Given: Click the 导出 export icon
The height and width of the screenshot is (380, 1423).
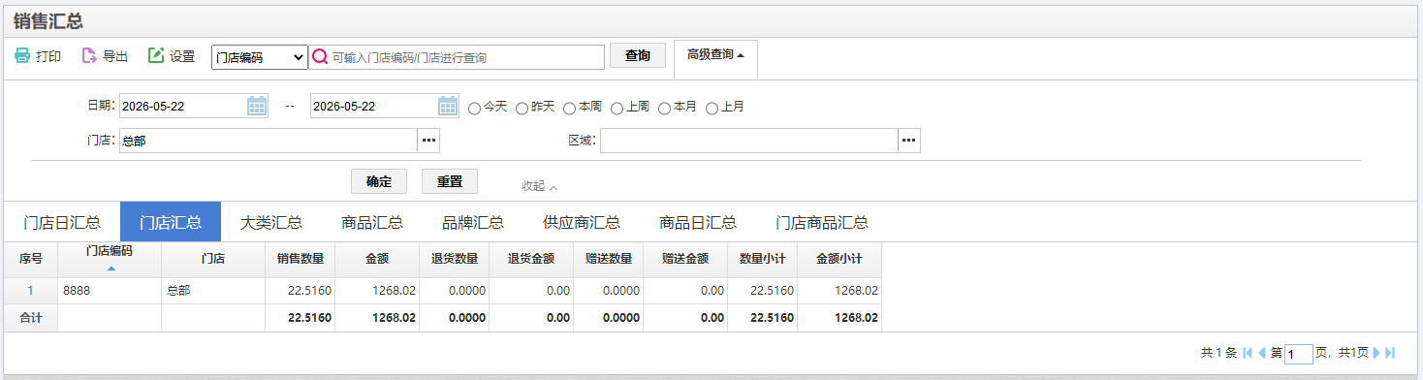Looking at the screenshot, I should [x=89, y=56].
